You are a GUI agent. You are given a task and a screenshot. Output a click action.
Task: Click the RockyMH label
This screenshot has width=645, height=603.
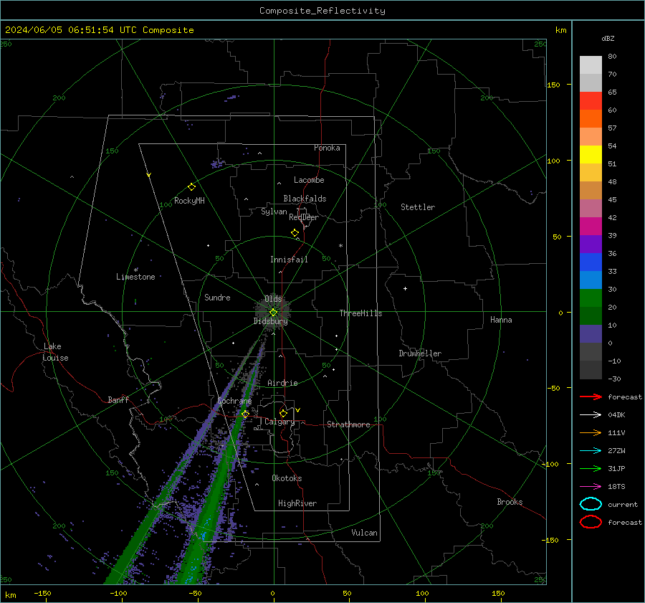[x=189, y=201]
